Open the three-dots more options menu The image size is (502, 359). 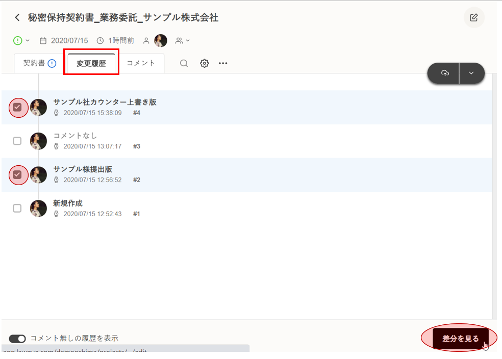click(223, 63)
